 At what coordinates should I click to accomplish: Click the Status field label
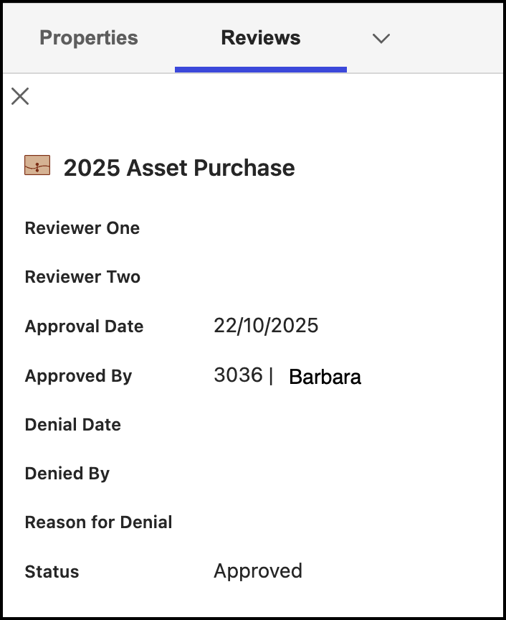click(52, 572)
